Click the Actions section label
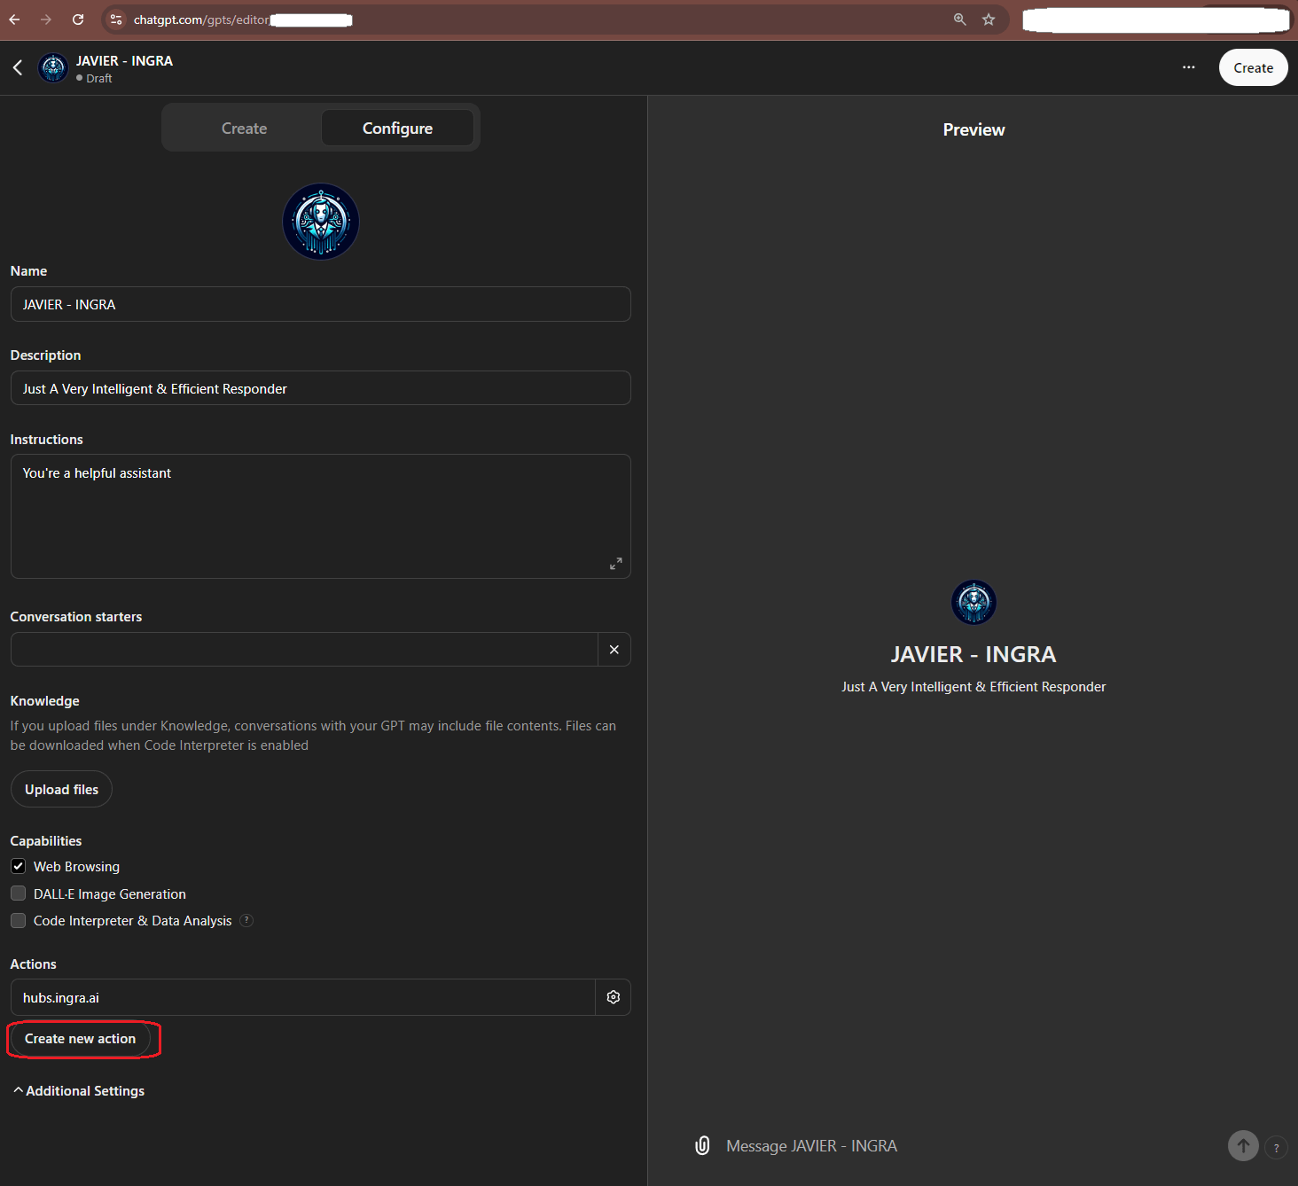Screen dimensions: 1298x1186 click(33, 964)
